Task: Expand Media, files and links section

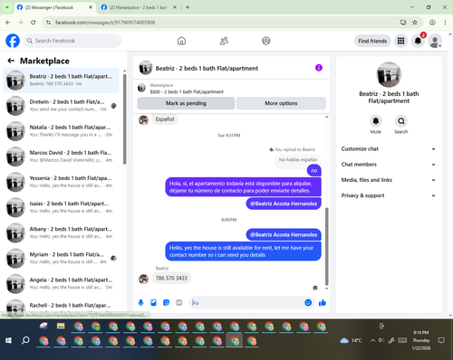Action: [389, 180]
